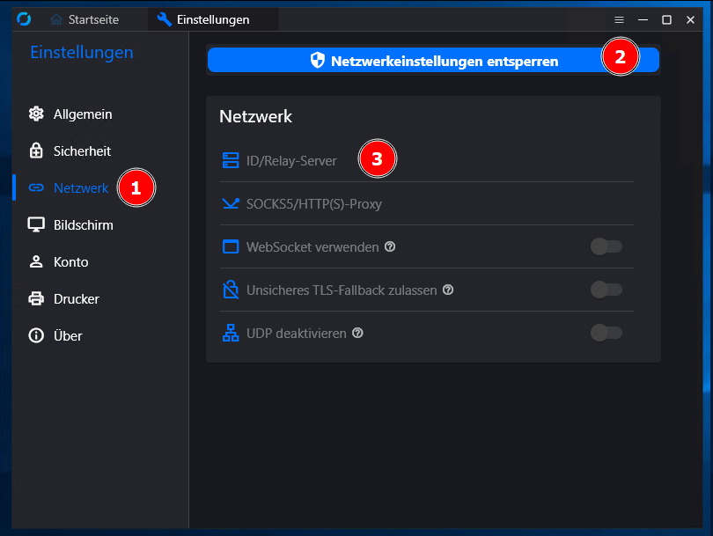Viewport: 713px width, 536px height.
Task: Click help icon beside UDP deaktivieren
Action: point(358,333)
